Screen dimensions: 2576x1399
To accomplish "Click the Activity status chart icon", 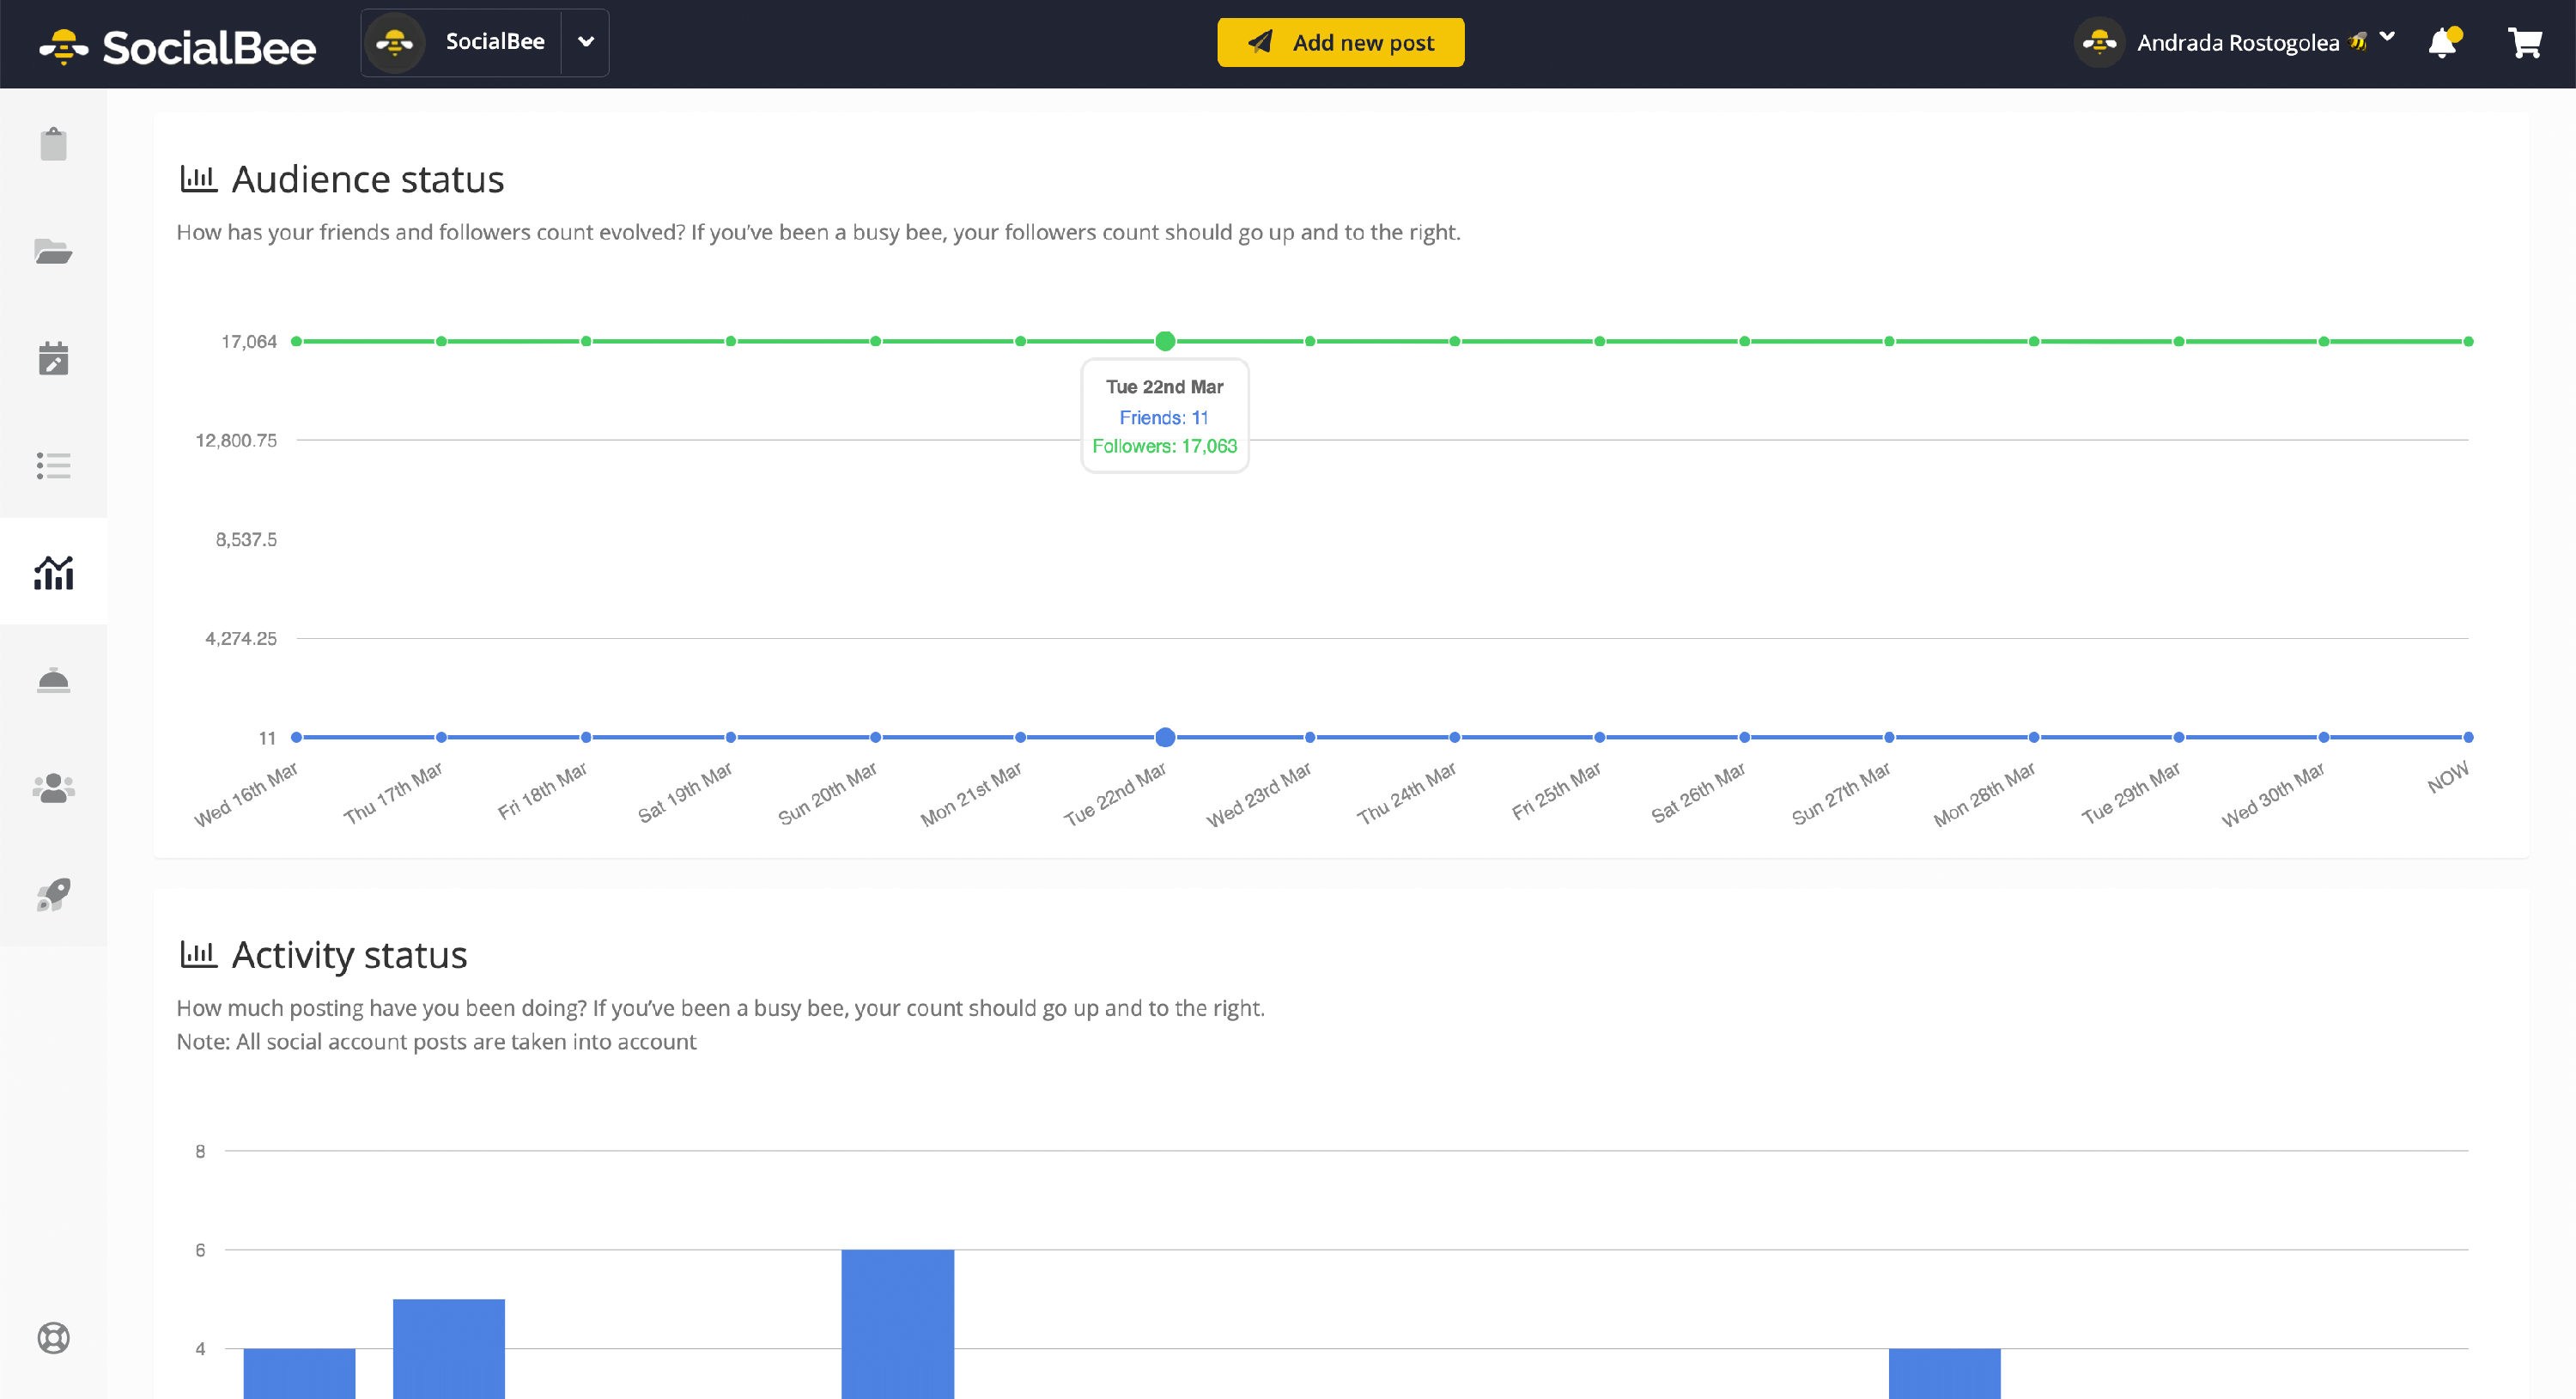I will coord(198,954).
